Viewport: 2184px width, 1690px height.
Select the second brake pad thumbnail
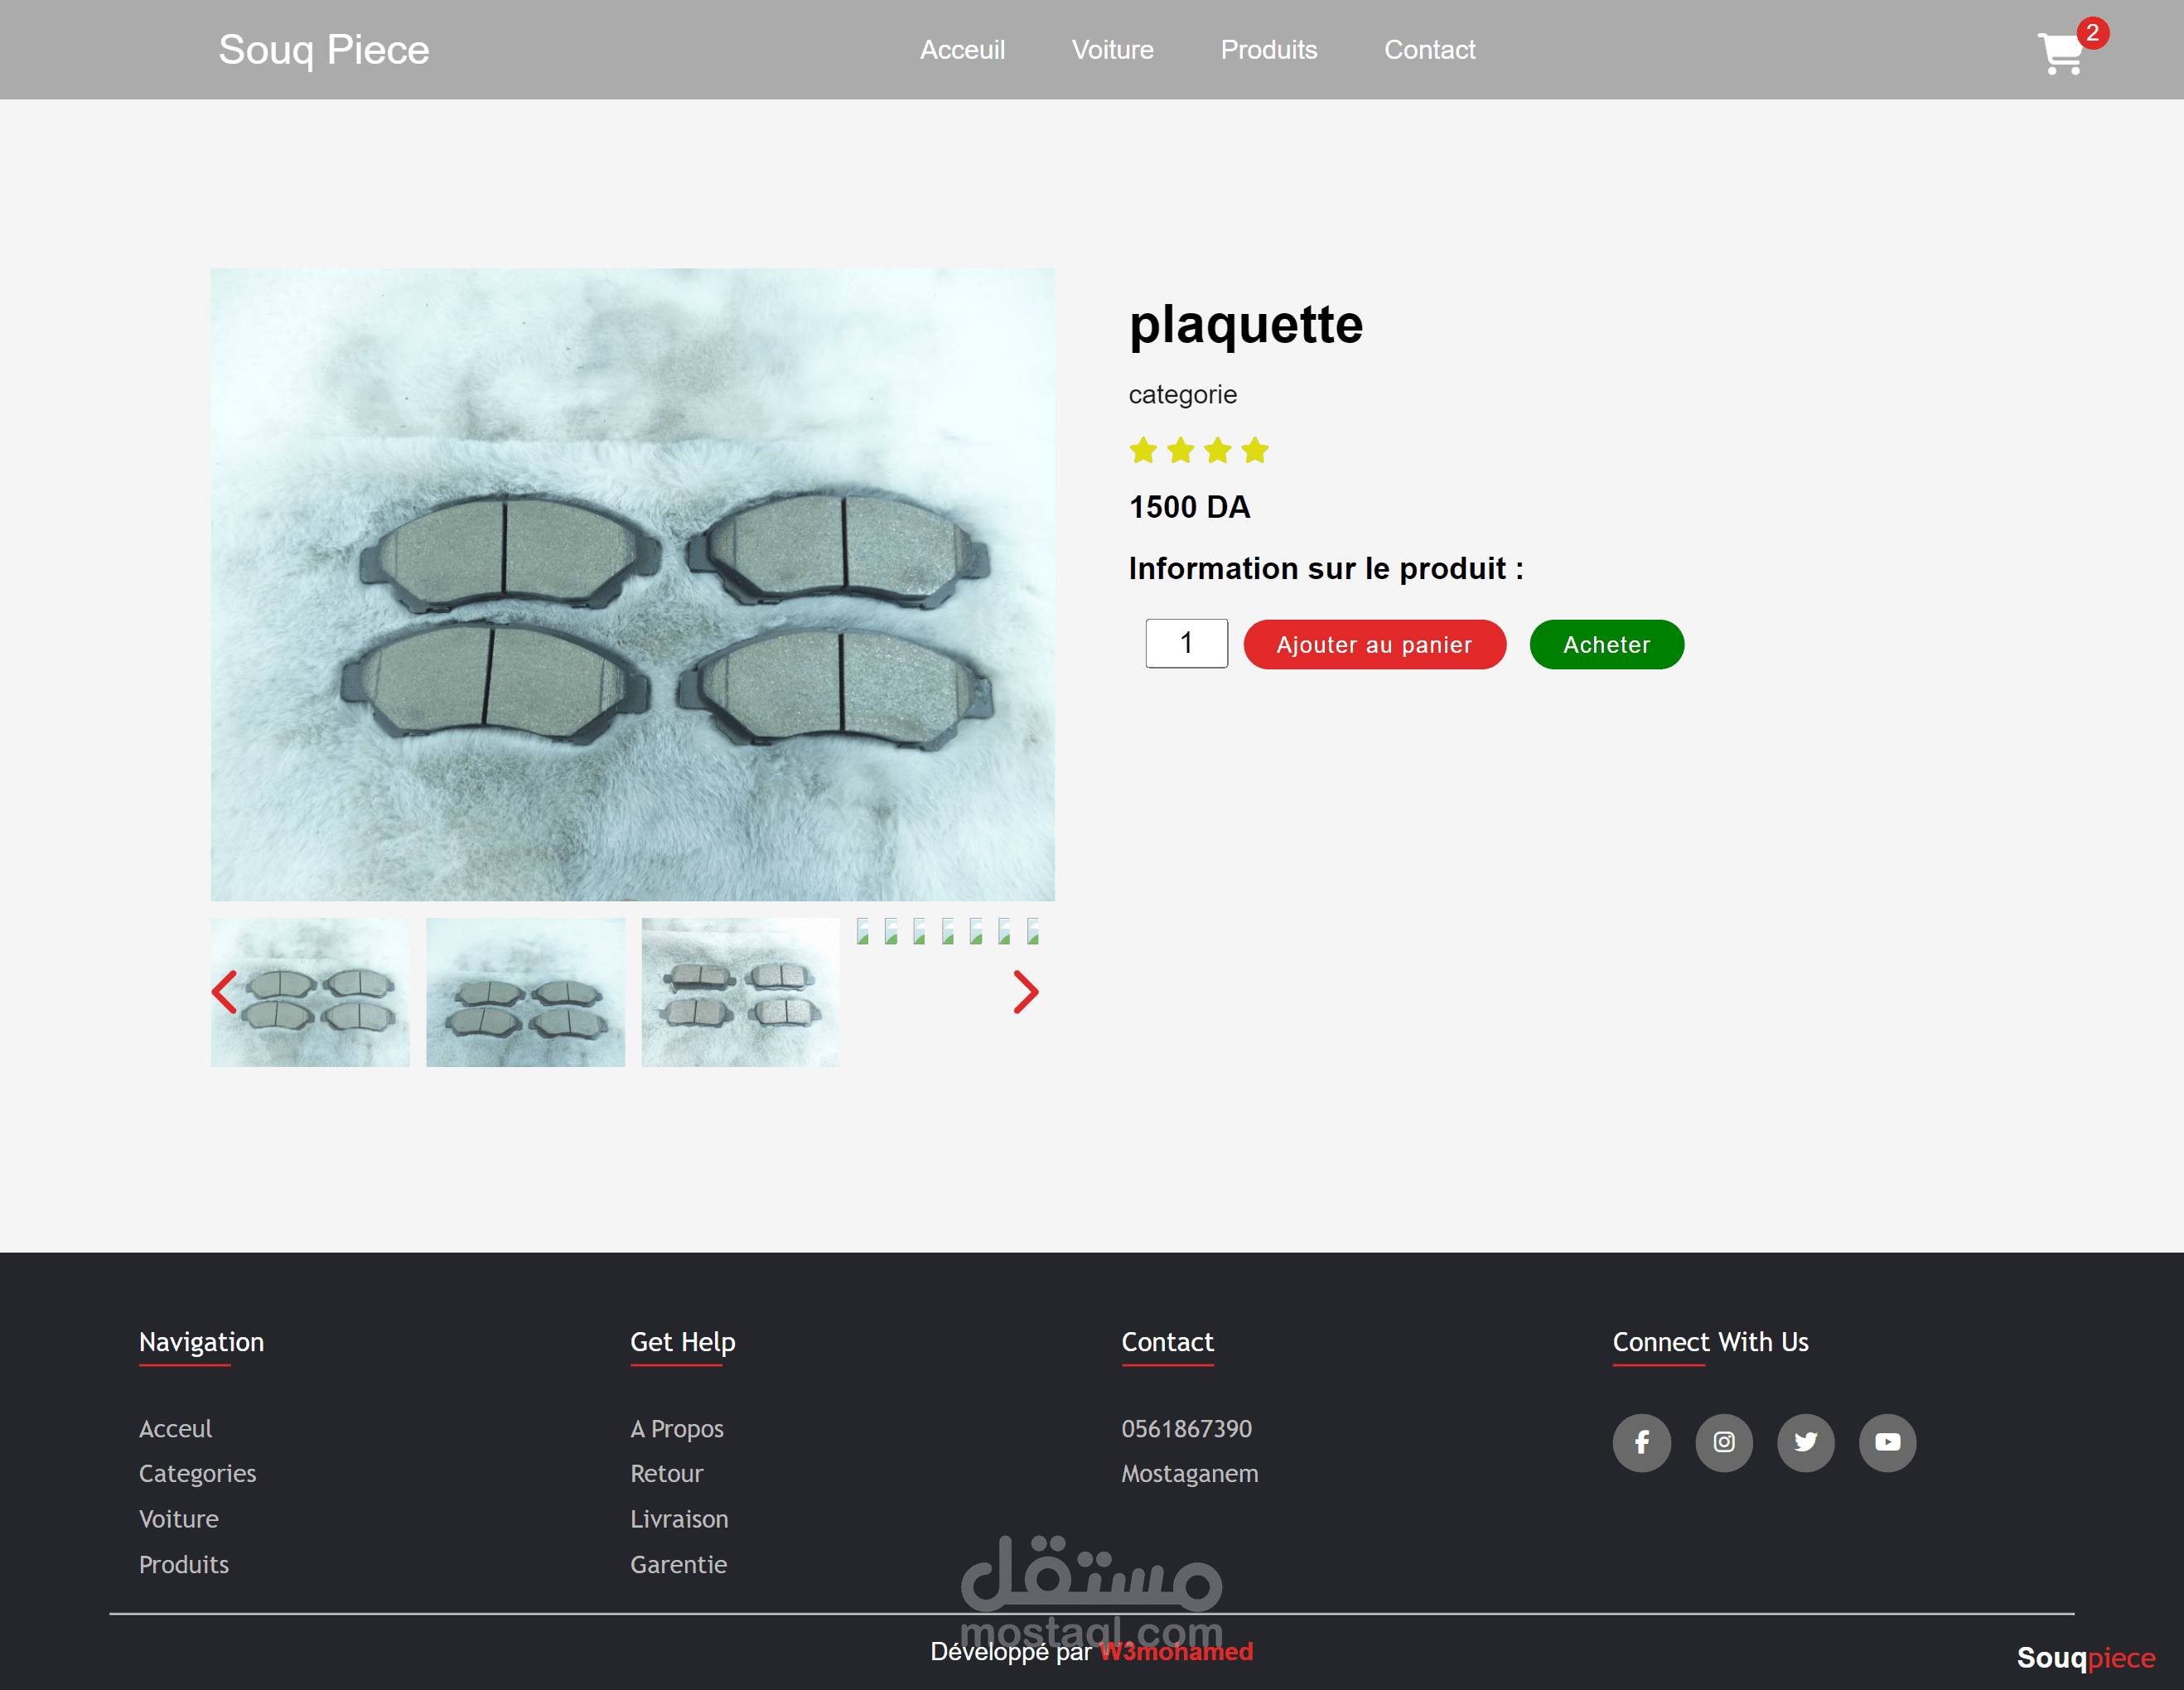pyautogui.click(x=525, y=992)
